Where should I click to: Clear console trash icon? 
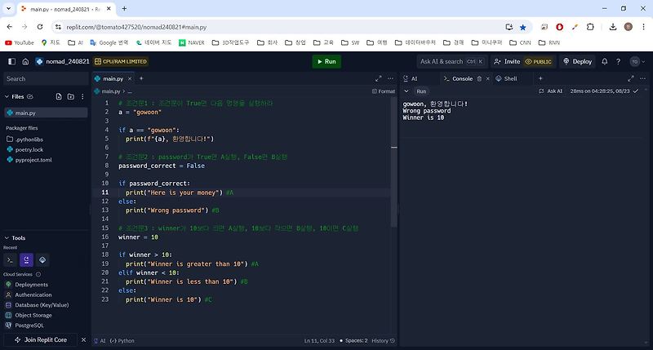(x=479, y=78)
